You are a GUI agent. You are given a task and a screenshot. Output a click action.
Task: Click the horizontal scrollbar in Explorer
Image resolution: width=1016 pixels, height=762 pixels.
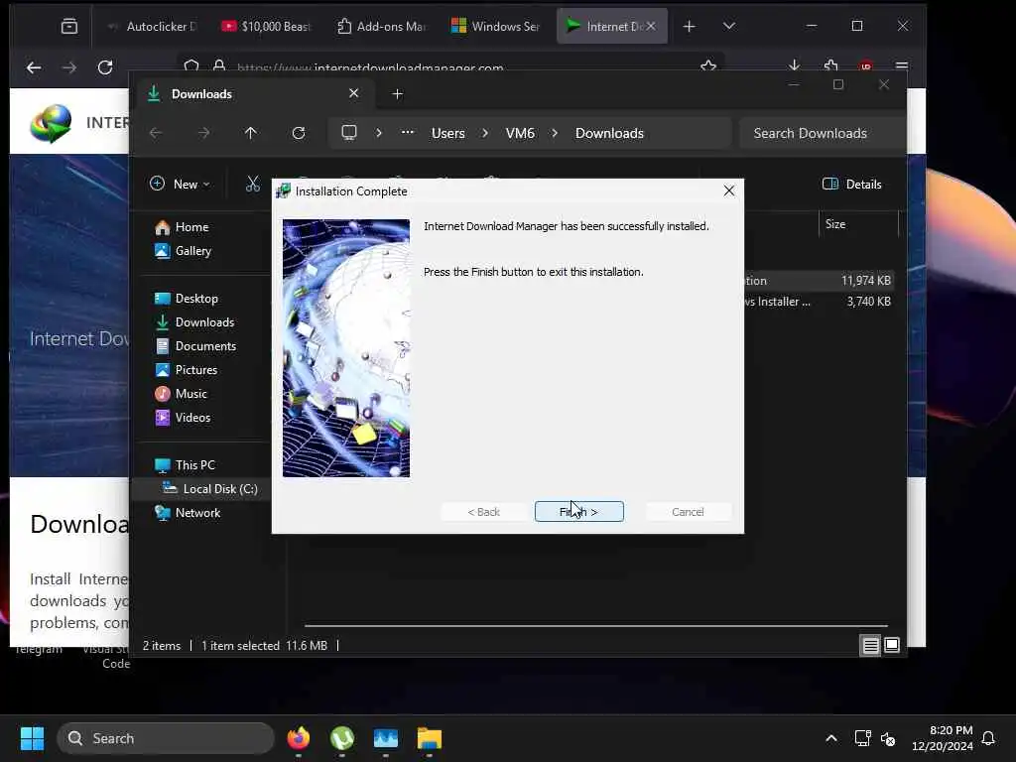596,626
